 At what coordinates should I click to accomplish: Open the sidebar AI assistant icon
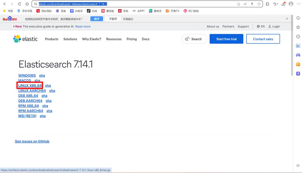(298, 45)
